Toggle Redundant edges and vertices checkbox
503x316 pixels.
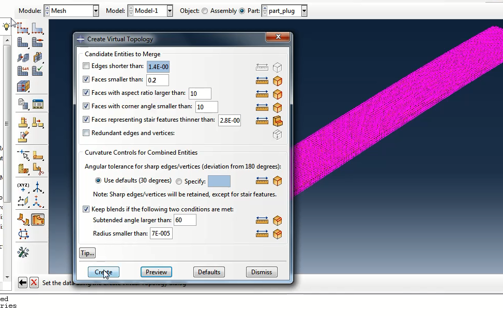(x=86, y=133)
